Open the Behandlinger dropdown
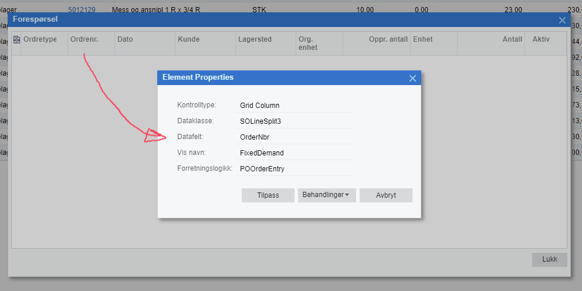The width and height of the screenshot is (582, 291). (x=327, y=195)
